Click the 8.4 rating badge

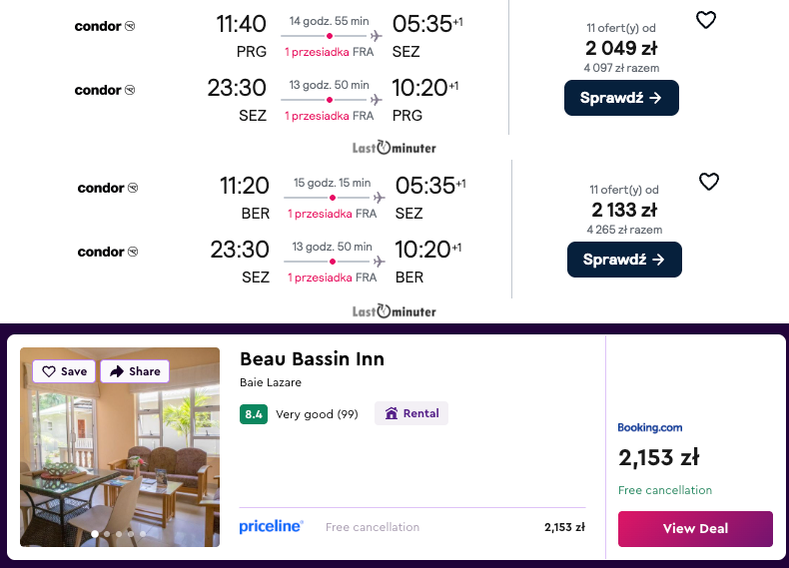254,413
